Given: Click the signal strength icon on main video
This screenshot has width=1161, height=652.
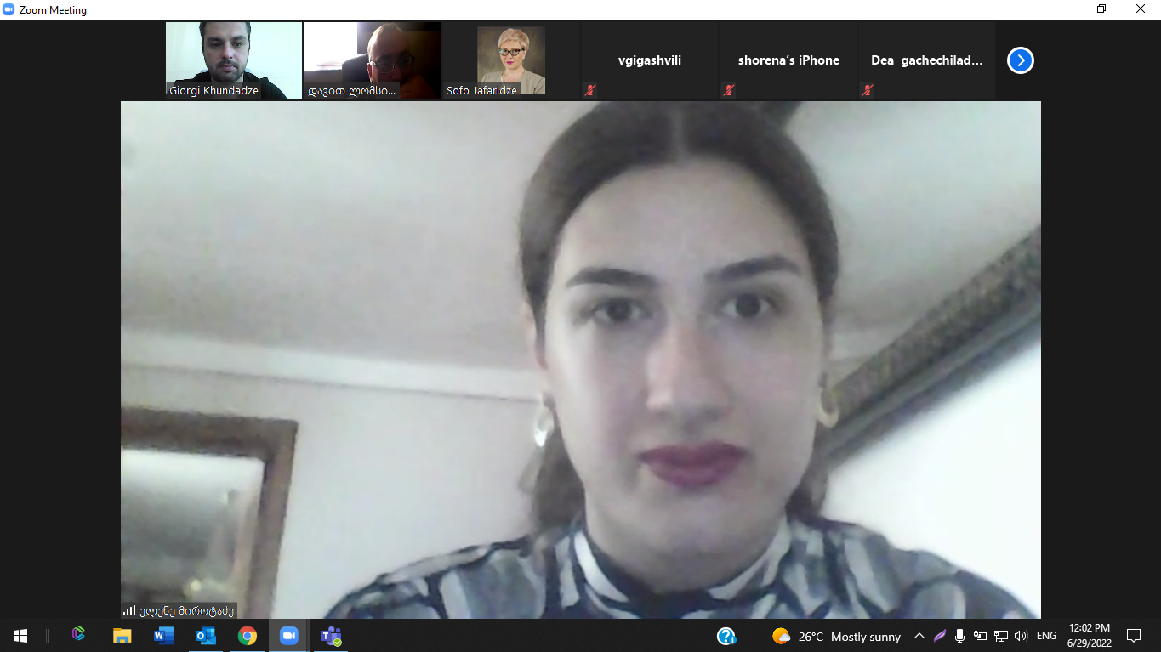Looking at the screenshot, I should click(129, 610).
